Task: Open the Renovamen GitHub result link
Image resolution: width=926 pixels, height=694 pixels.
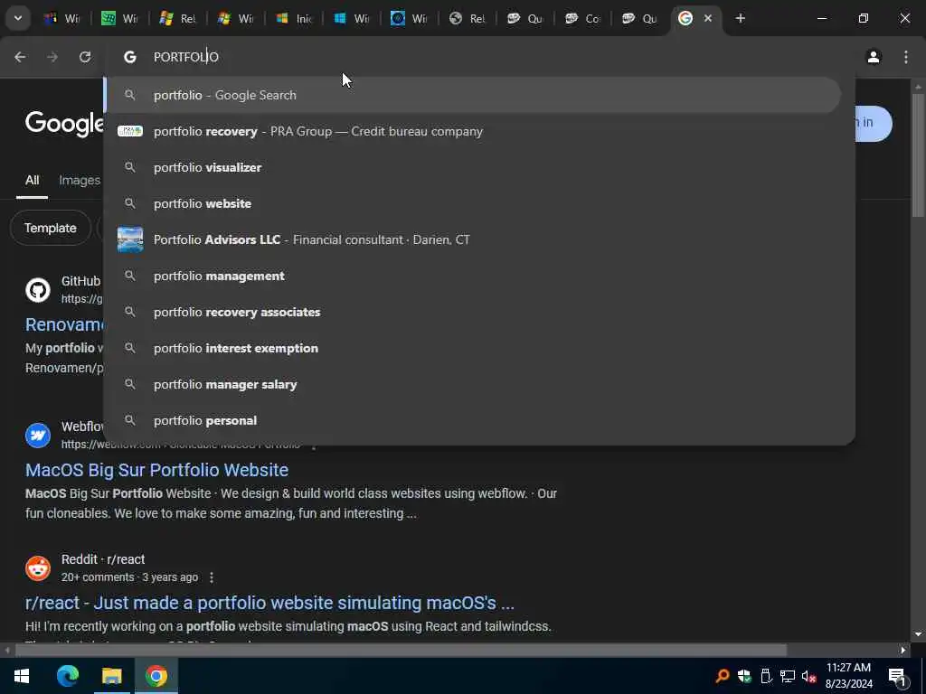Action: pos(64,324)
